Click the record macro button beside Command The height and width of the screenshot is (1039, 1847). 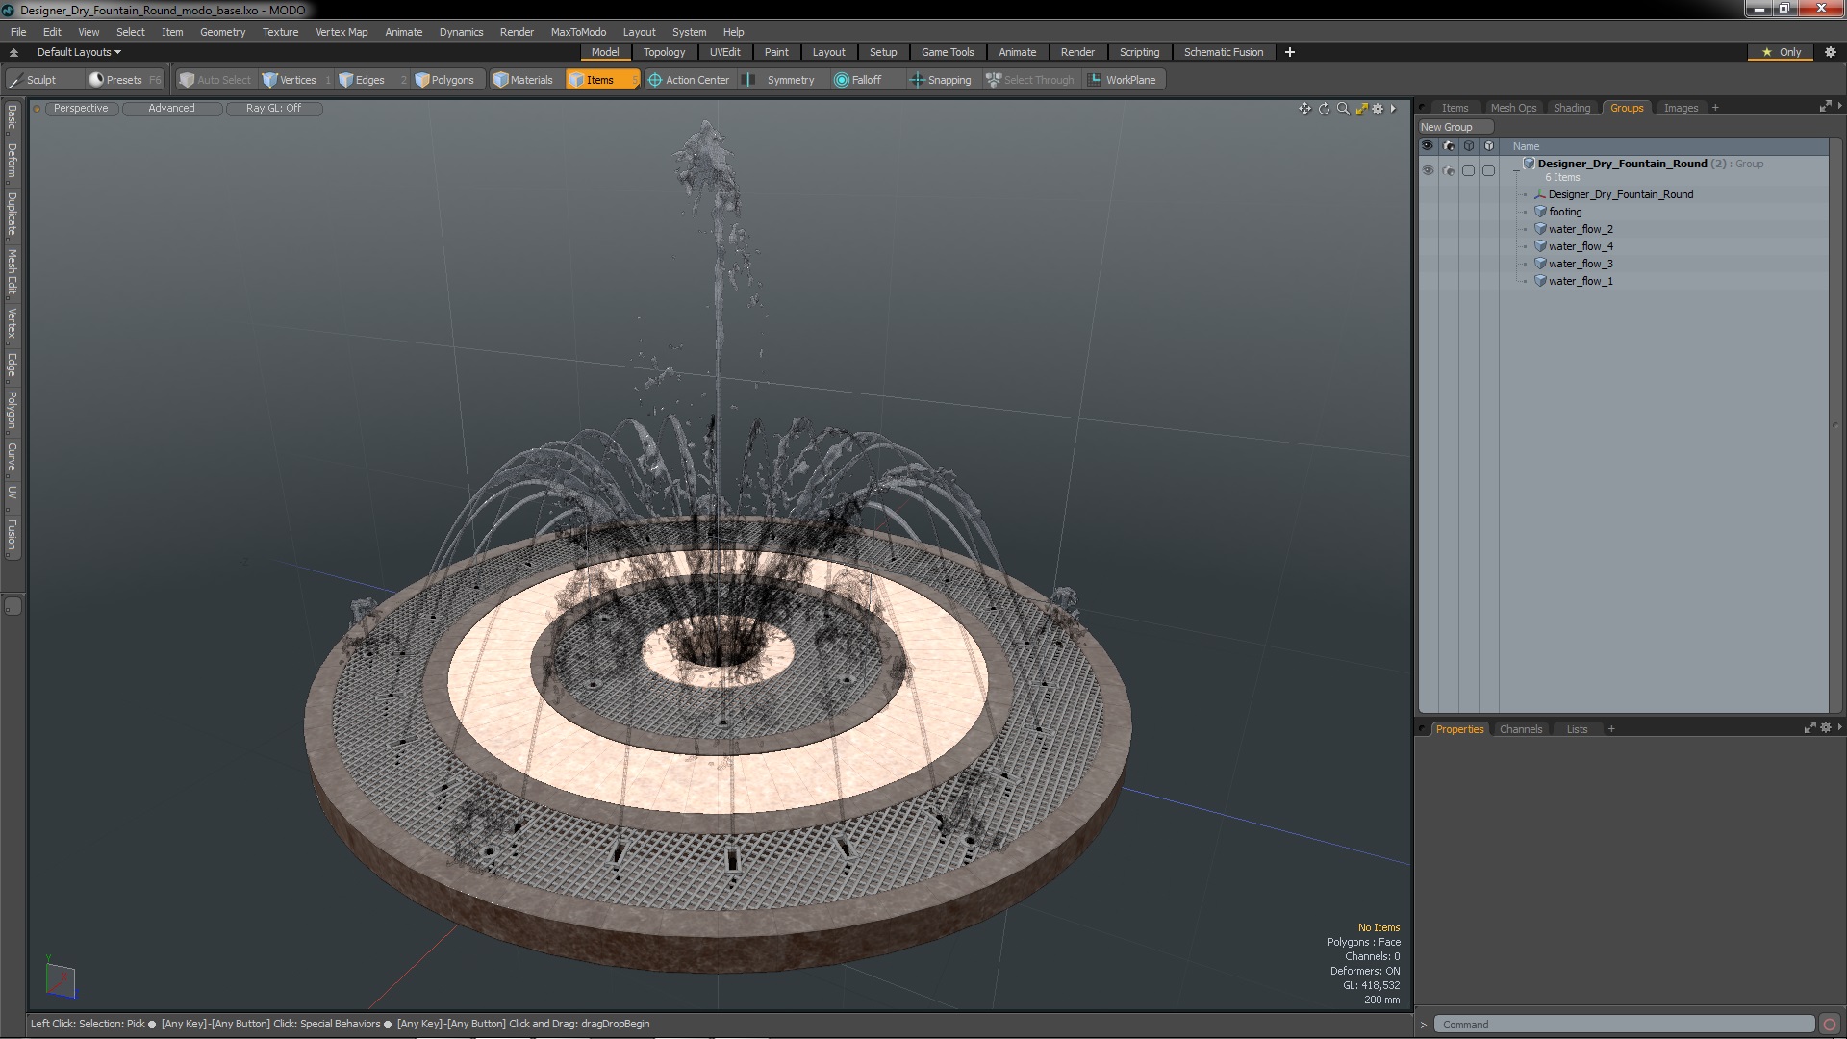[1830, 1025]
